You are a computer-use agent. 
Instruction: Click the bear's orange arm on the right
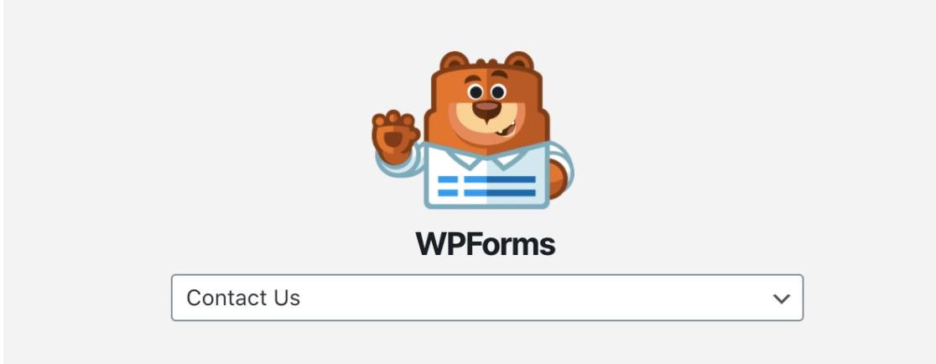click(x=559, y=179)
